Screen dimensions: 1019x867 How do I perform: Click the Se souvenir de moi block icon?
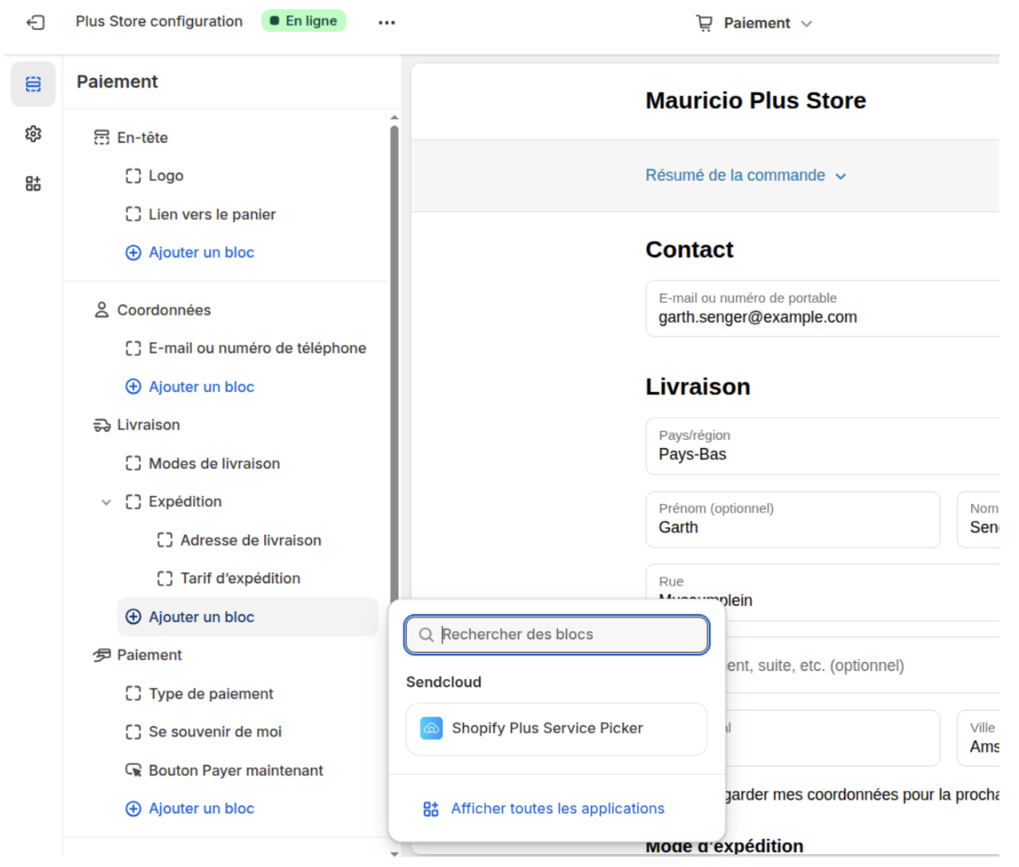134,732
